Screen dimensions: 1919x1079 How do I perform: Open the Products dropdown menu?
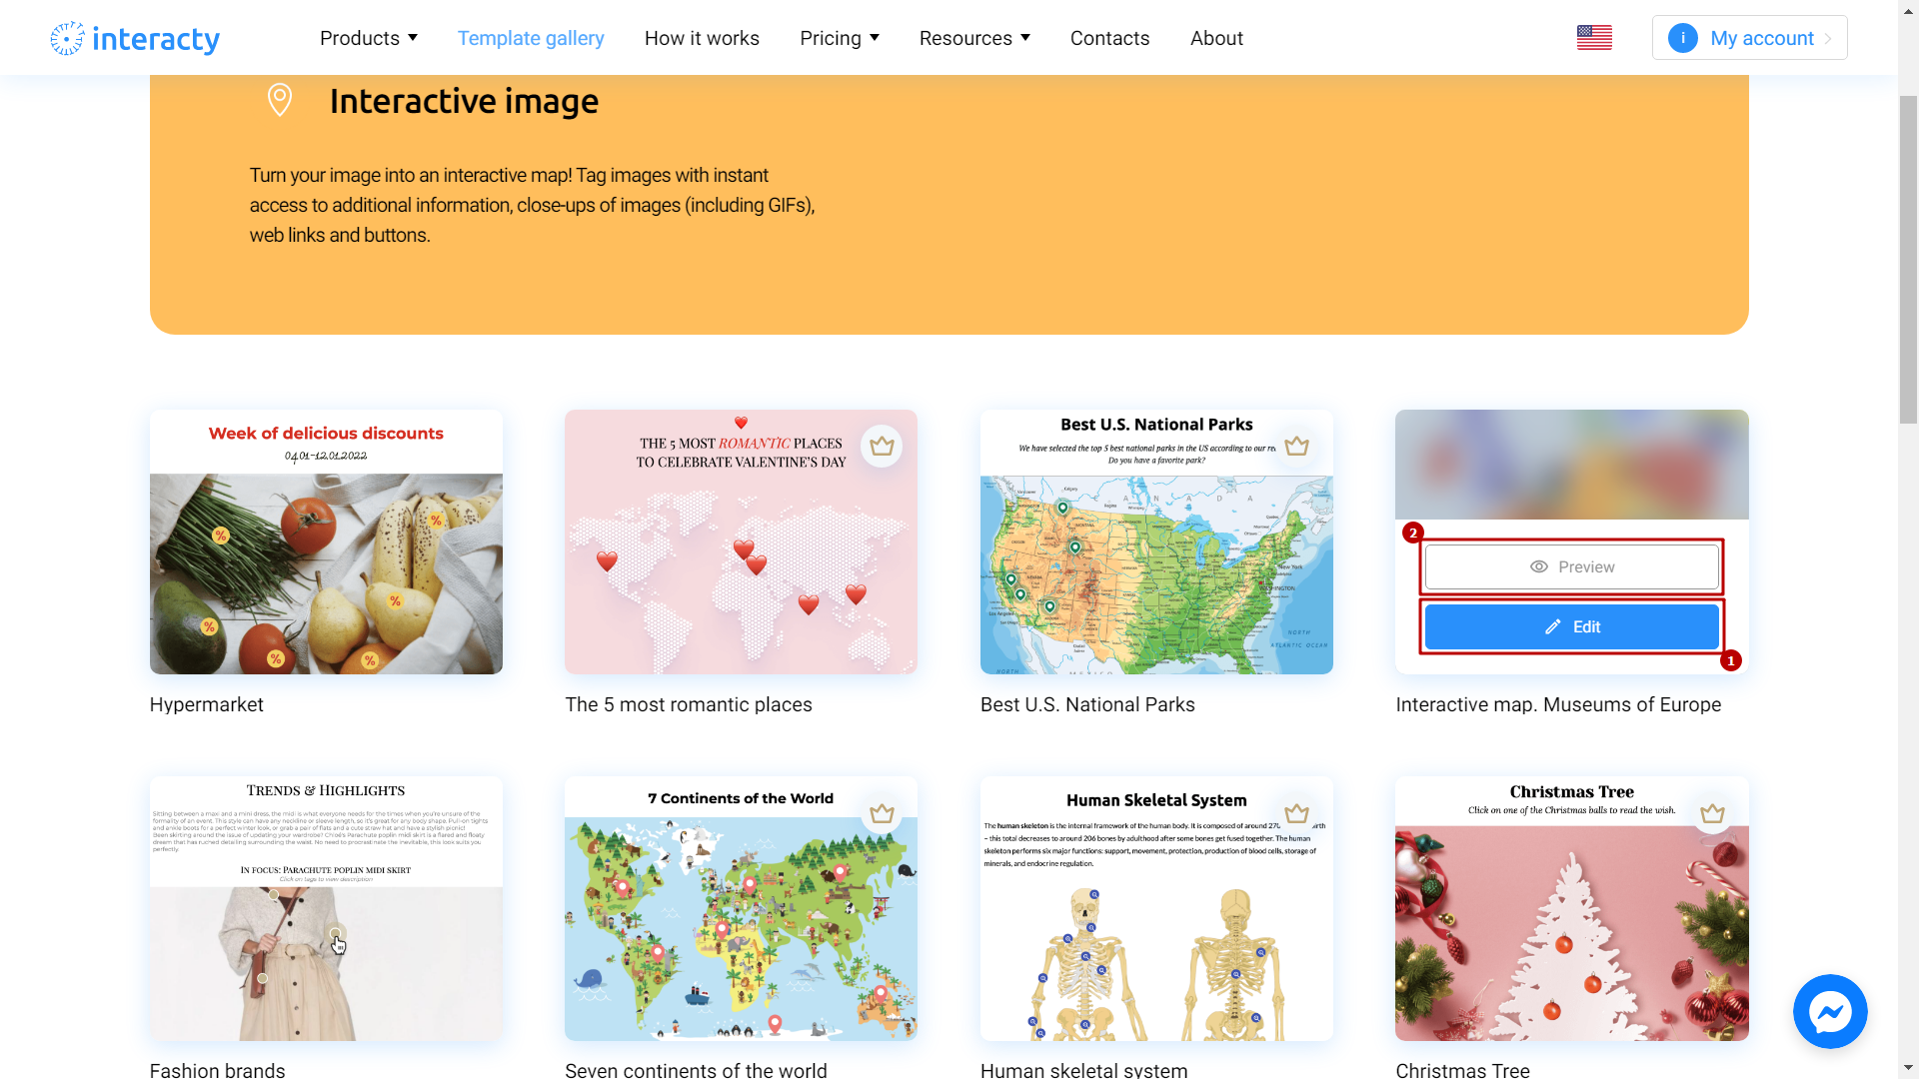[369, 37]
